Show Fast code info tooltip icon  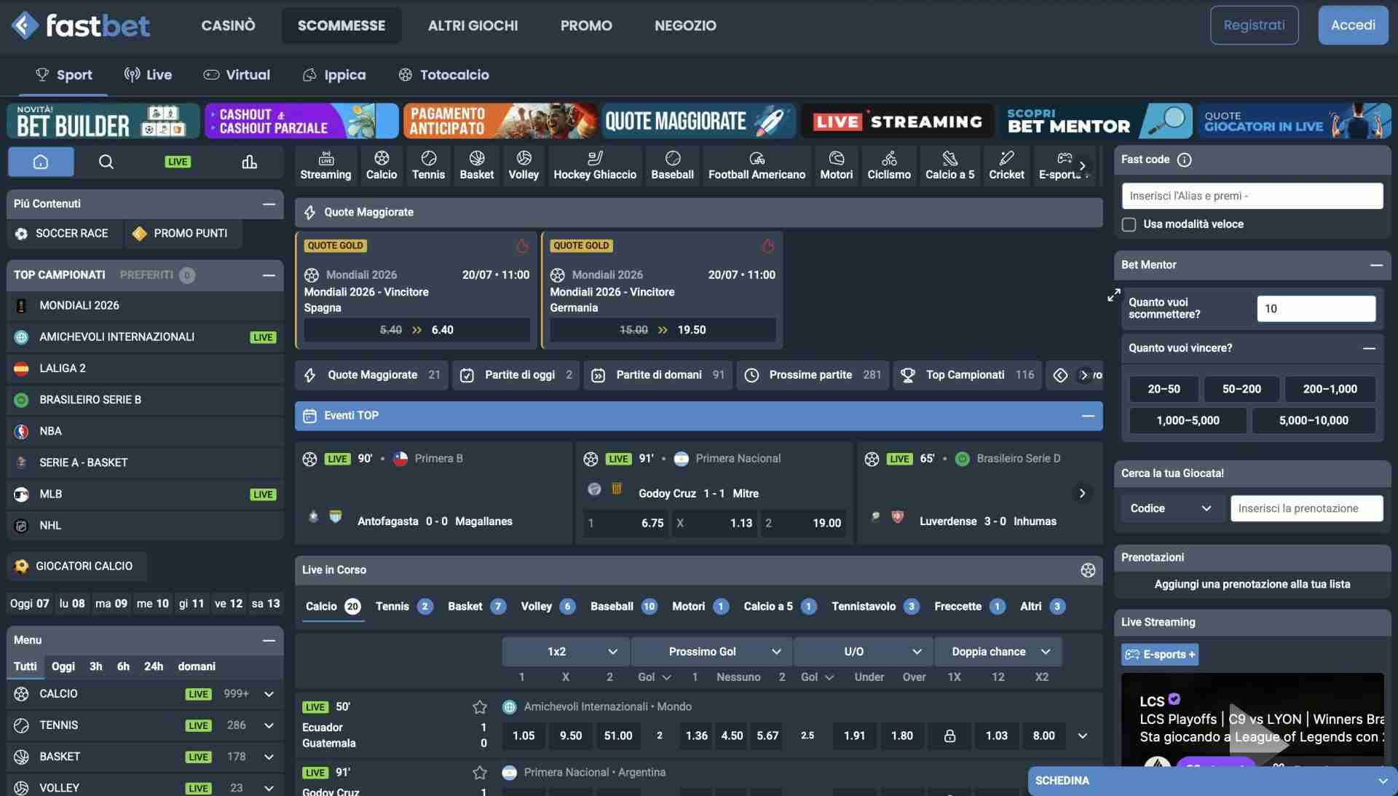pos(1185,159)
